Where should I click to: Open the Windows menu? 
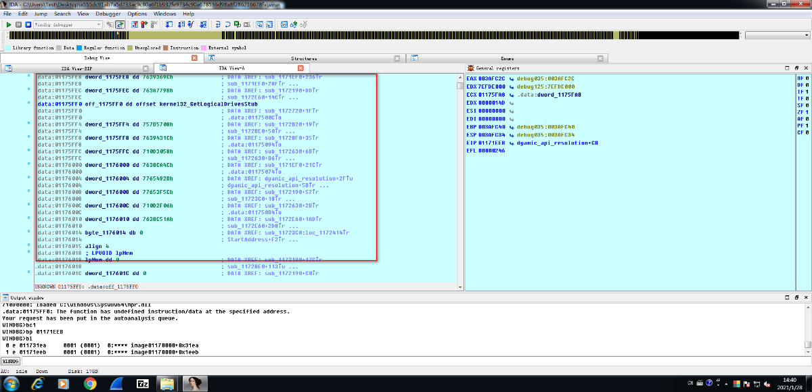164,14
